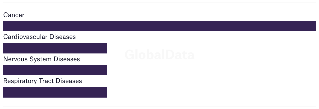Click the word "Tract" in the fourth label
319x109 pixels.
[x=46, y=81]
